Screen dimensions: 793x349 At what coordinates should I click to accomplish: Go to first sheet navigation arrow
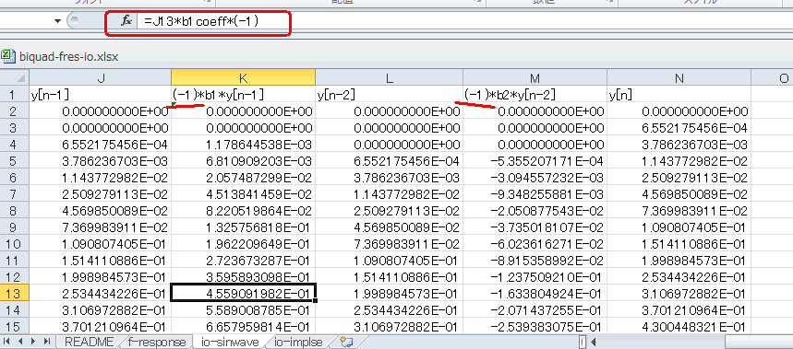click(6, 342)
